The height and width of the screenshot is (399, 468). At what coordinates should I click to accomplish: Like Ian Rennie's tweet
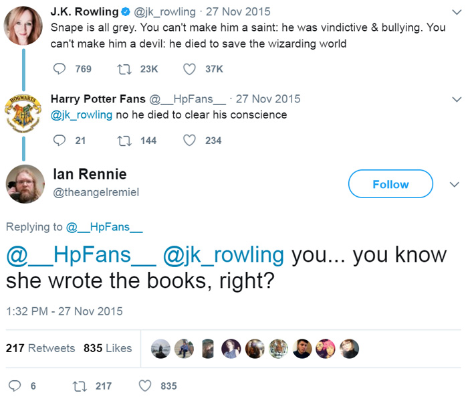144,386
